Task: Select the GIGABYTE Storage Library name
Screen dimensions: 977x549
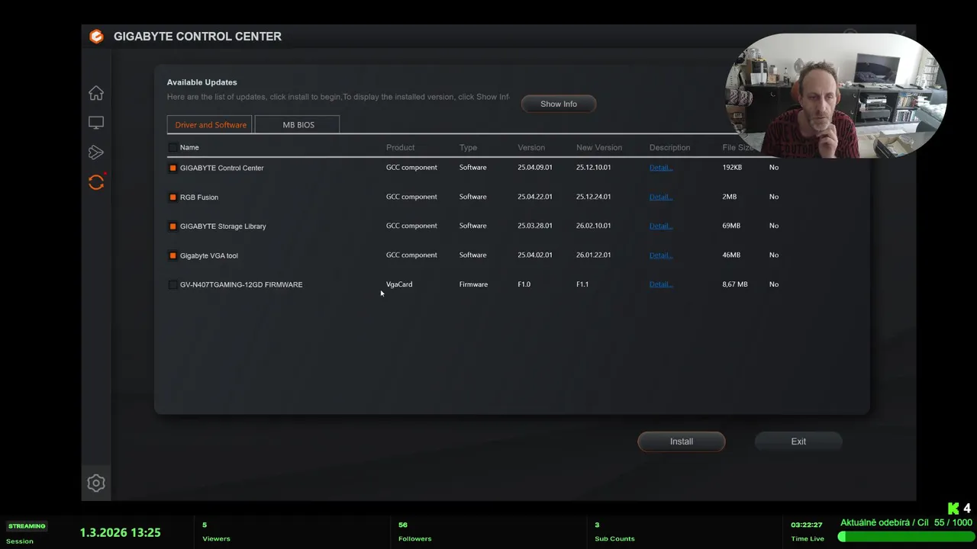Action: (223, 226)
